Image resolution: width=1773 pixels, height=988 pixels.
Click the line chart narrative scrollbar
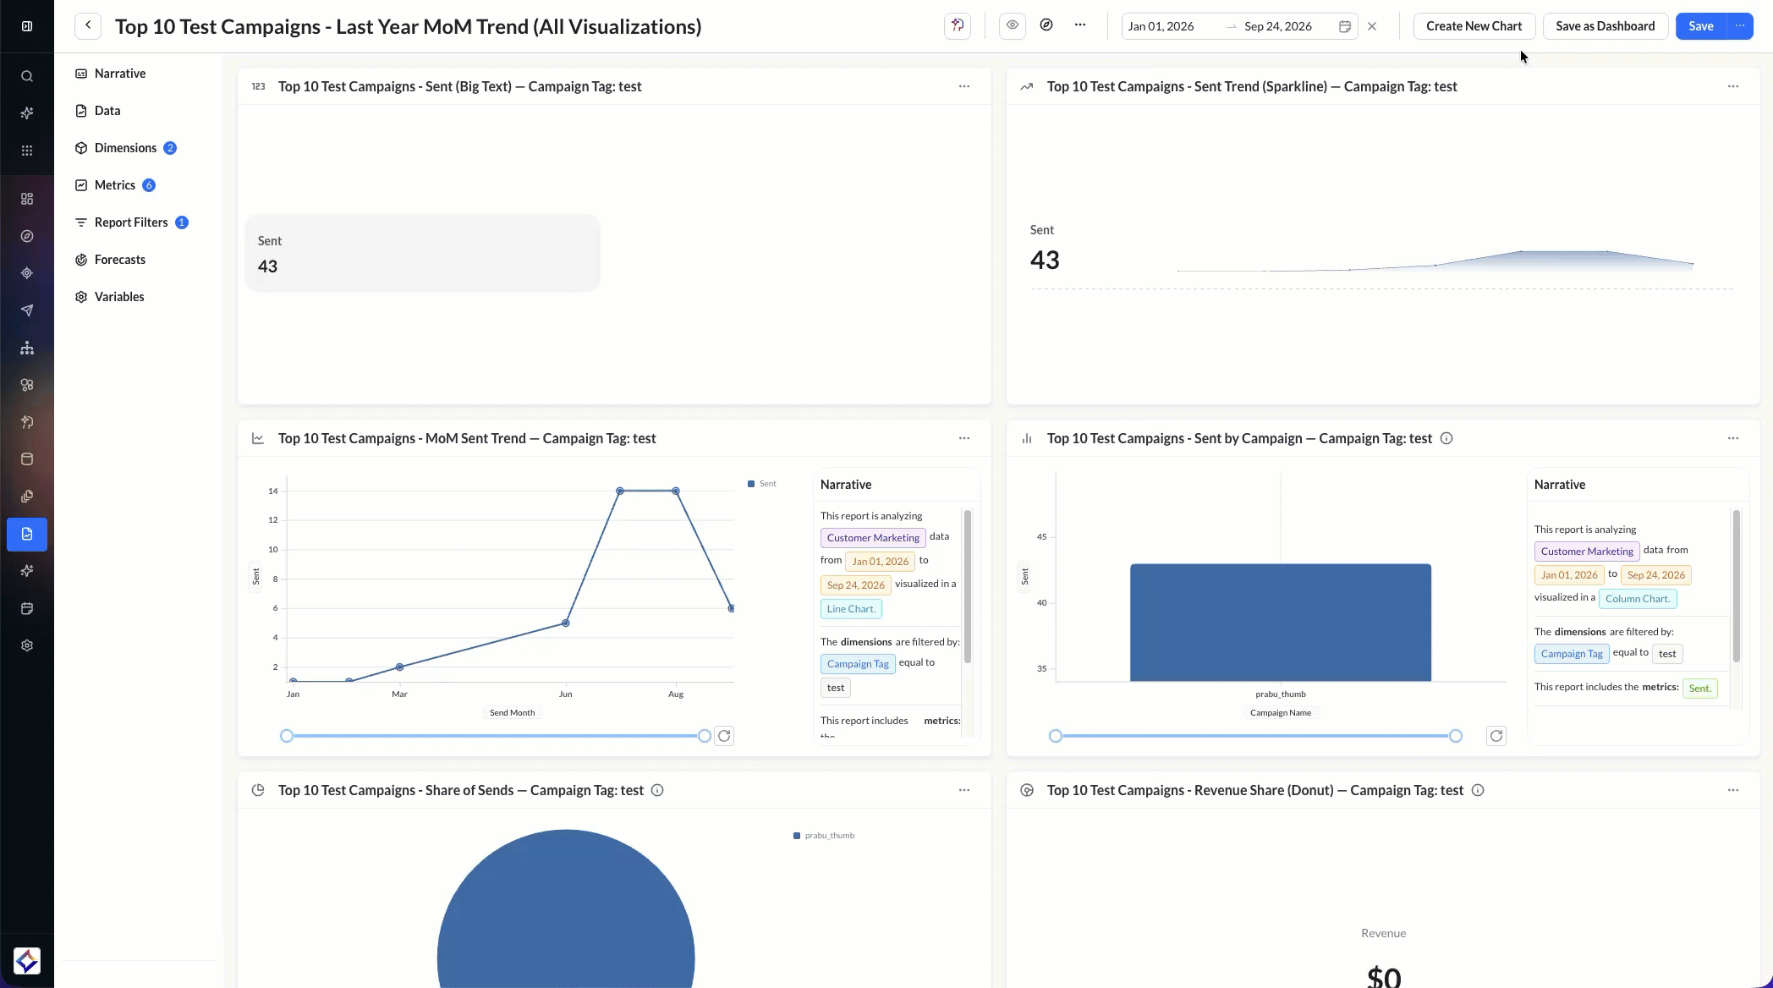pos(968,587)
